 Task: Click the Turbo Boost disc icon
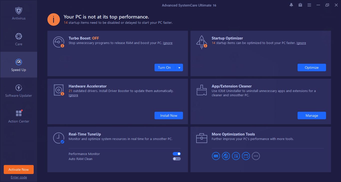59,42
